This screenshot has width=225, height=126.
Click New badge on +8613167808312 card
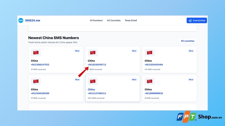point(134,80)
